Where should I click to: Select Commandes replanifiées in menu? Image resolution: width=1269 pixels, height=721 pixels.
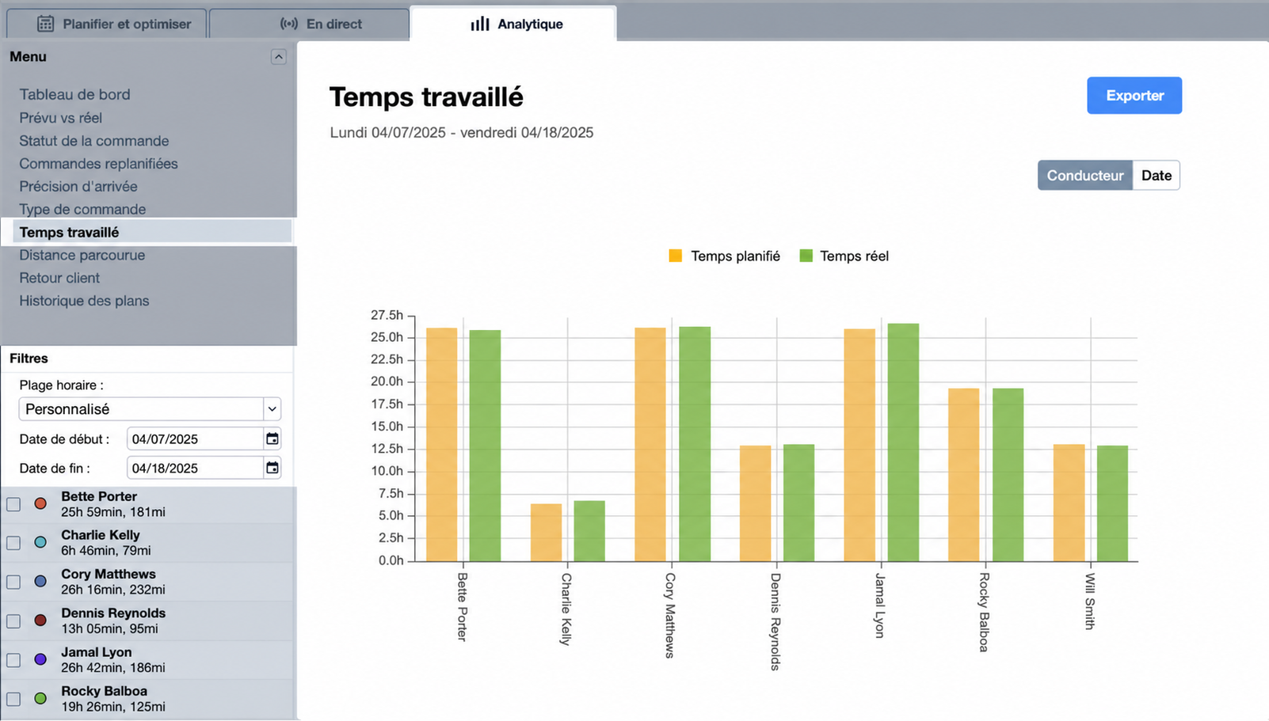(x=98, y=164)
